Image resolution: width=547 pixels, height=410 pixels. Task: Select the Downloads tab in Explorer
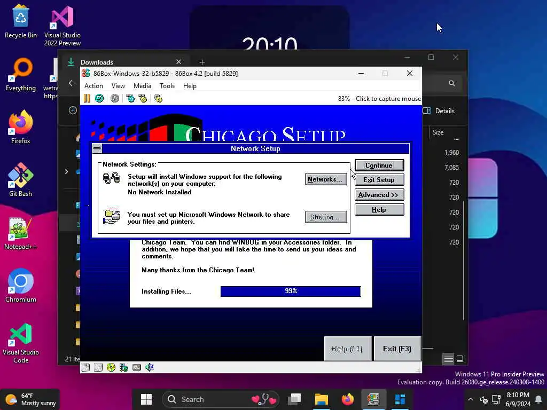[x=126, y=62]
